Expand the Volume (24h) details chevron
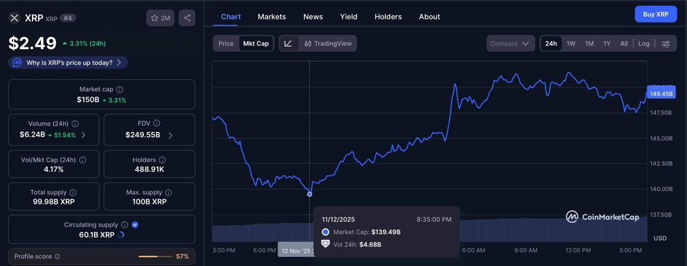 (83, 135)
